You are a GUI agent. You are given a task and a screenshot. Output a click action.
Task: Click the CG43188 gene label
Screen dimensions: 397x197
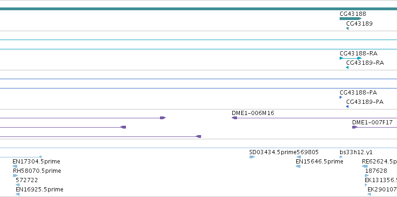(353, 14)
